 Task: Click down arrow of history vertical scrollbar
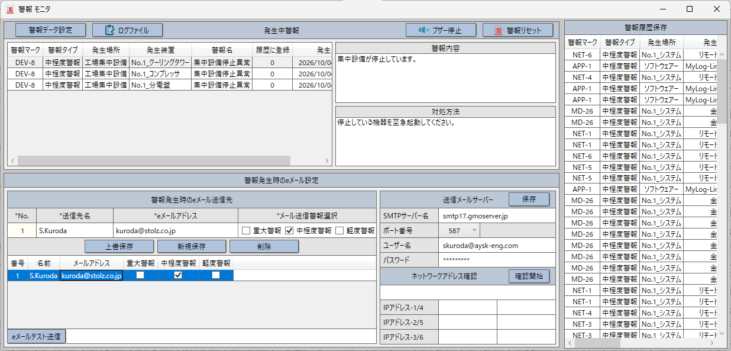point(722,333)
